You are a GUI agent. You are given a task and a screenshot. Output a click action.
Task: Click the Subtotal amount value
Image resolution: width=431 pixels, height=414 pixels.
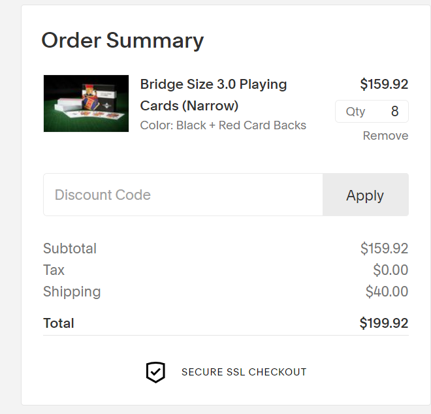pyautogui.click(x=384, y=249)
